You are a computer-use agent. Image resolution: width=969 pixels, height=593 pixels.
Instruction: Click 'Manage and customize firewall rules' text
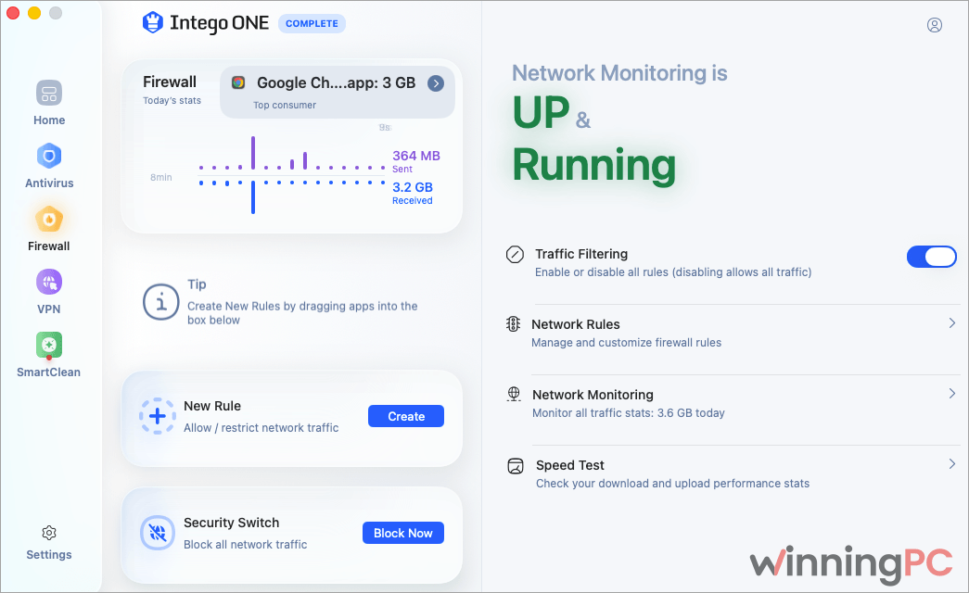626,342
